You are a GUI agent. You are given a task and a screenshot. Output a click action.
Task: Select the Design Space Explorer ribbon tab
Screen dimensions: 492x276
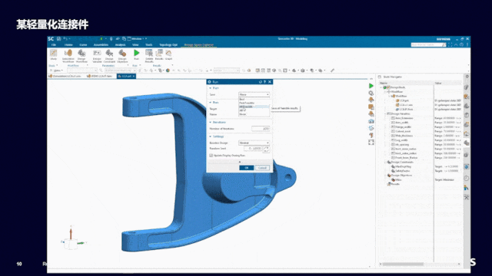[x=199, y=45]
